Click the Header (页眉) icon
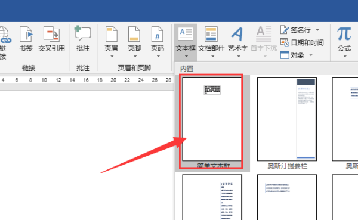The height and width of the screenshot is (220, 358). 111,34
